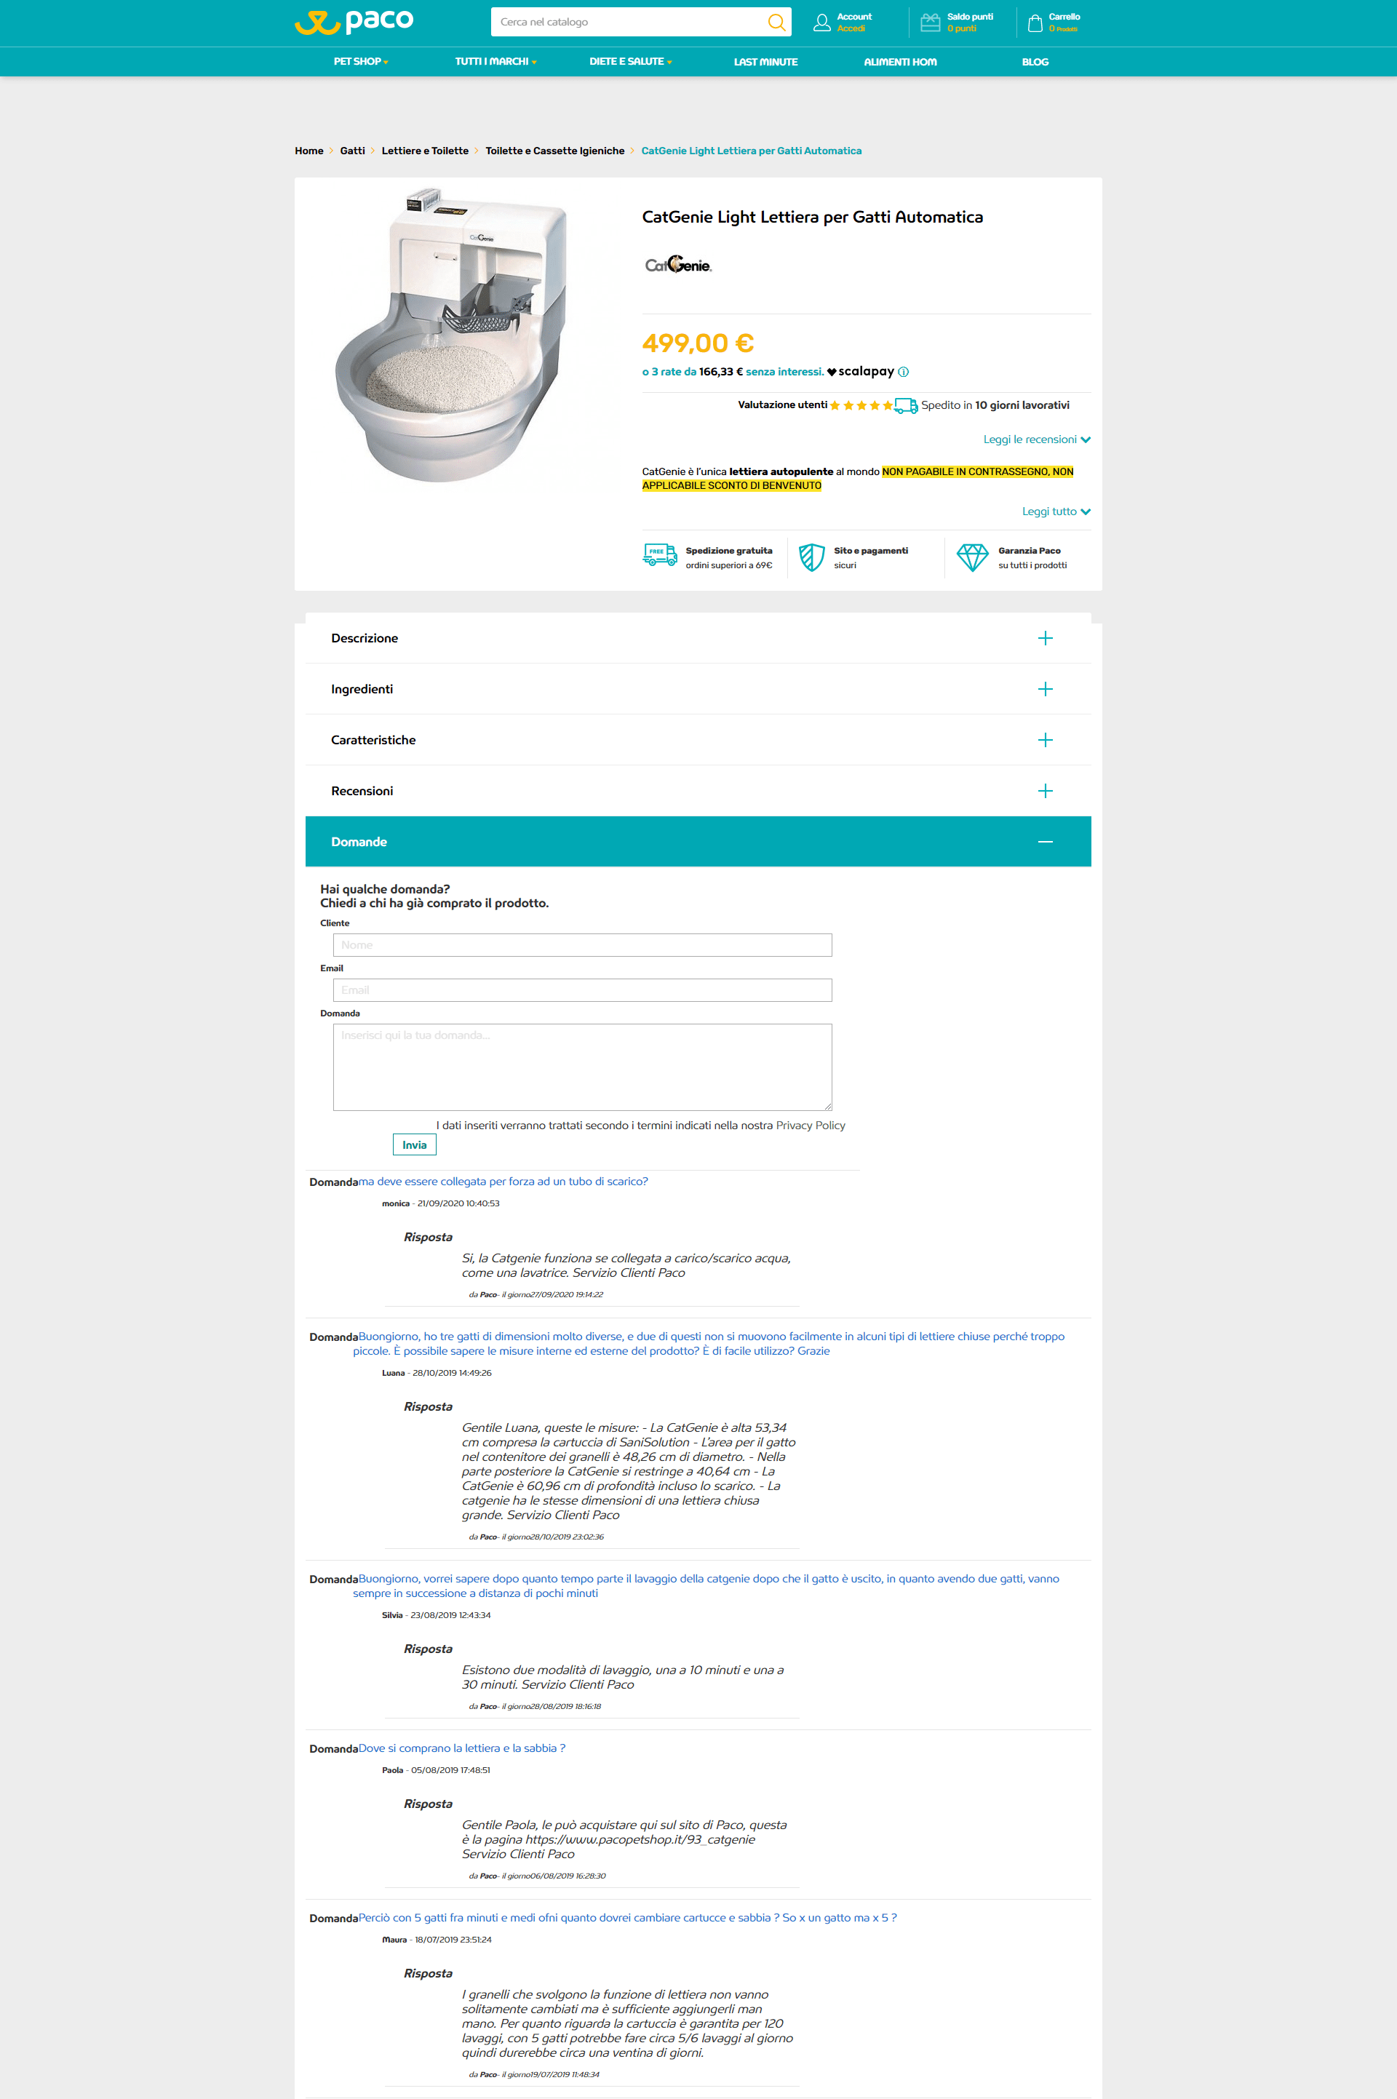The image size is (1397, 2099).
Task: Open Toilette e Cassette Igieniche breadcrumb
Action: pyautogui.click(x=555, y=151)
